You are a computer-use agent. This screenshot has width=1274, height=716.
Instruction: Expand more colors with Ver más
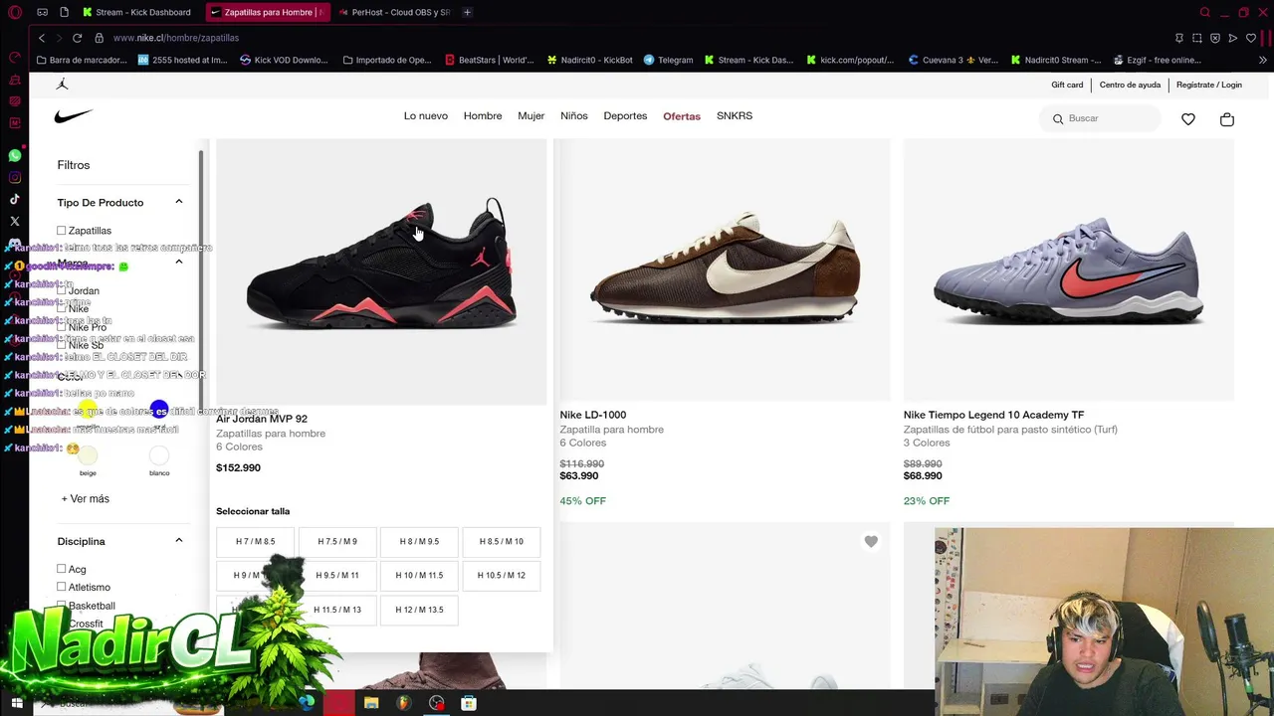pos(86,498)
